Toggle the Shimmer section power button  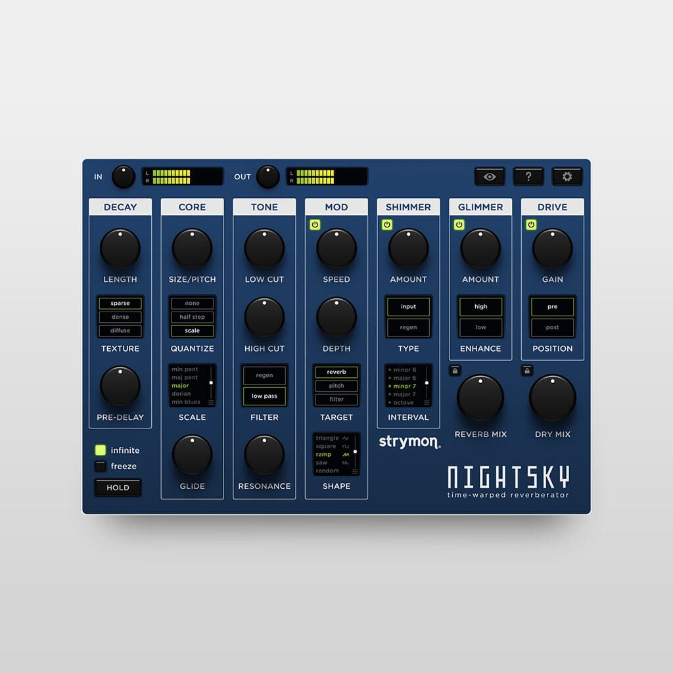point(388,224)
